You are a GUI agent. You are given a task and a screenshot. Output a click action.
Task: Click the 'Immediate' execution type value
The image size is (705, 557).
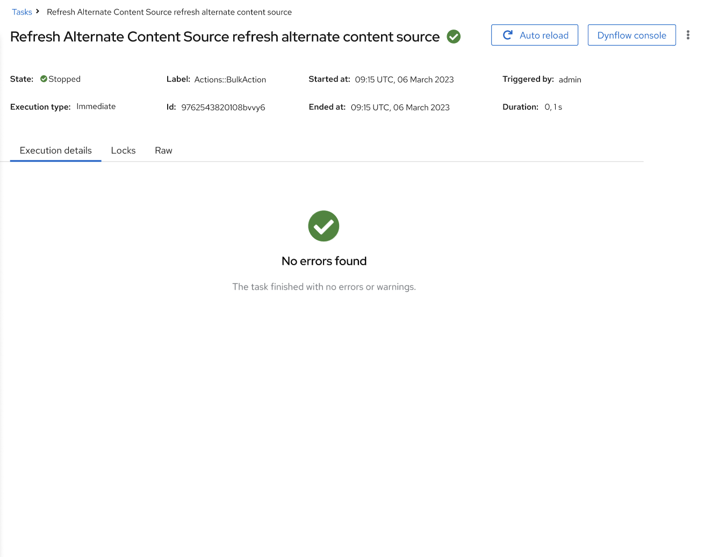tap(96, 106)
